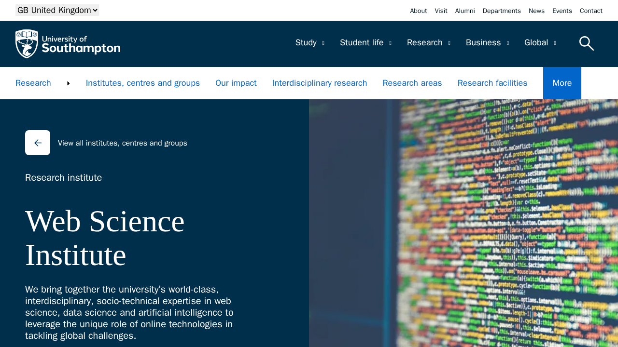Click the back arrow button

click(38, 143)
